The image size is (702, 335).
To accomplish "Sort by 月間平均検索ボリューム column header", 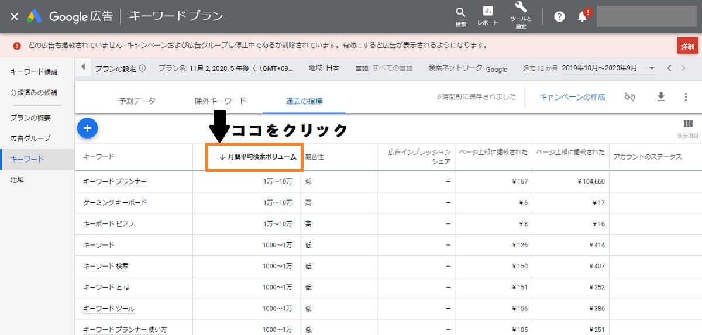I will 257,157.
